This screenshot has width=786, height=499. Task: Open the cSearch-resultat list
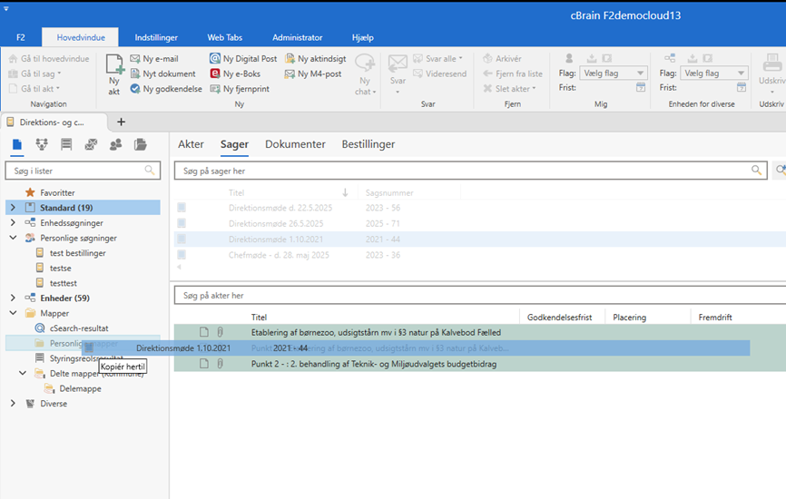click(79, 328)
